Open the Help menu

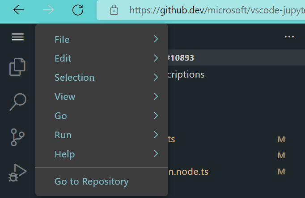(102, 154)
